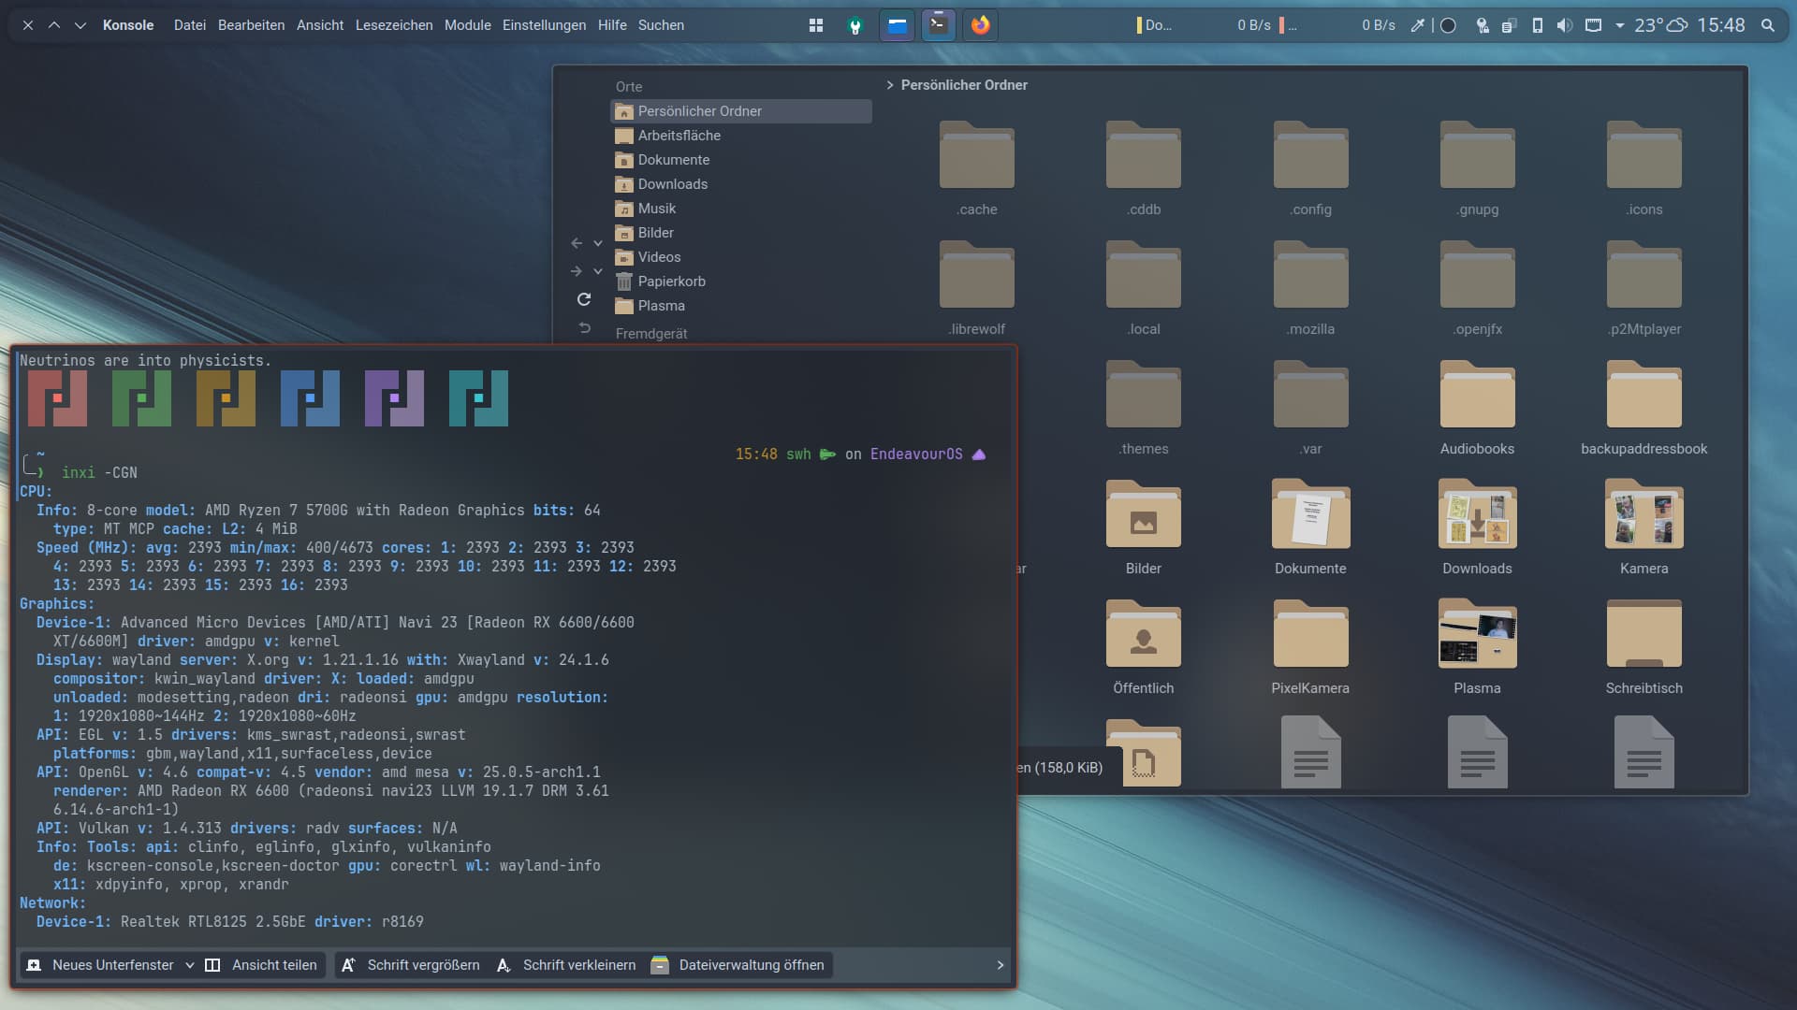Open the Suchen menu
Image resolution: width=1797 pixels, height=1010 pixels.
pos(661,25)
